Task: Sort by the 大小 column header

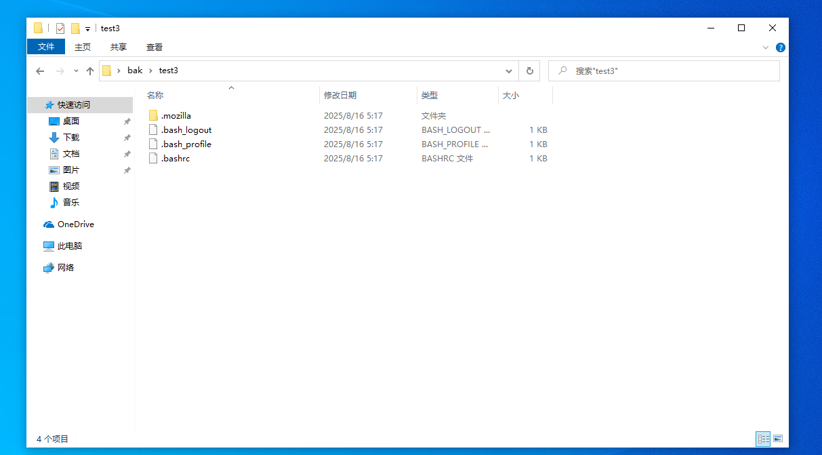Action: pyautogui.click(x=511, y=96)
